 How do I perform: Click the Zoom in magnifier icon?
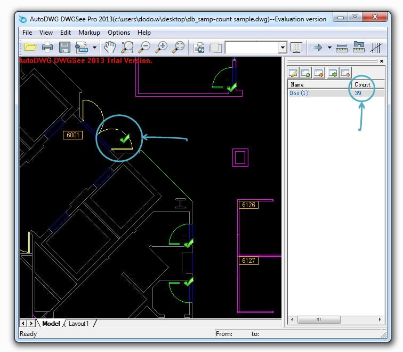coord(161,48)
